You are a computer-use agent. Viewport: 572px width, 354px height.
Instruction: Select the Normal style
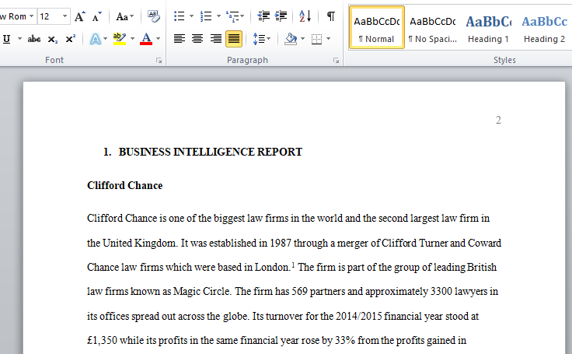tap(377, 27)
